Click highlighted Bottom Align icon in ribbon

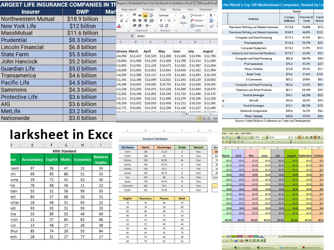pos(145,15)
